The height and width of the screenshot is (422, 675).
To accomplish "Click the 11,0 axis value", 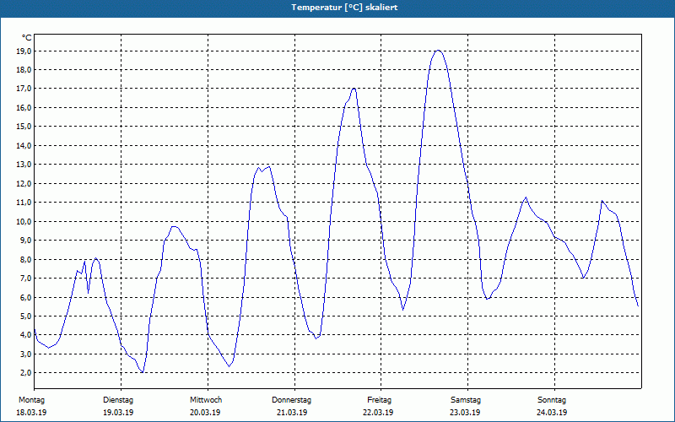I will [x=24, y=203].
